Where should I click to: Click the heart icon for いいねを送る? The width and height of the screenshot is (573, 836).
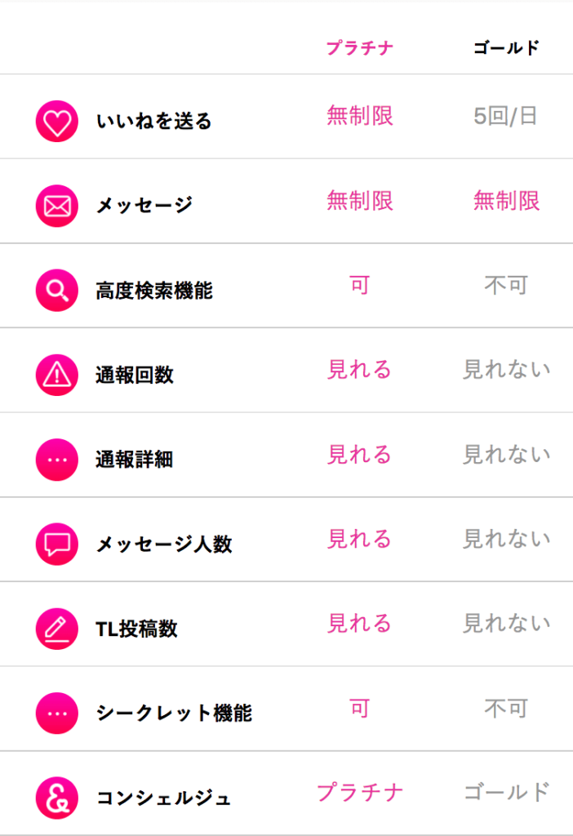(x=57, y=122)
